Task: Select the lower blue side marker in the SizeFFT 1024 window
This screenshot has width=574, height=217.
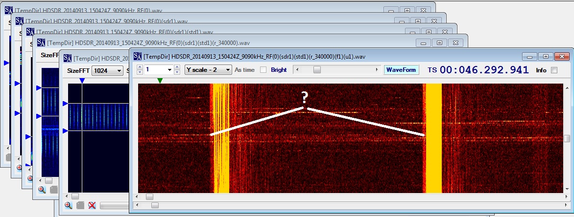Action: (x=65, y=131)
